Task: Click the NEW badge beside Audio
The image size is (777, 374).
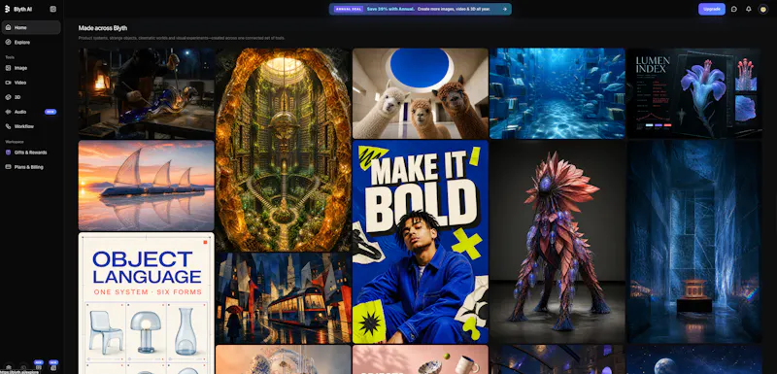Action: click(x=51, y=112)
